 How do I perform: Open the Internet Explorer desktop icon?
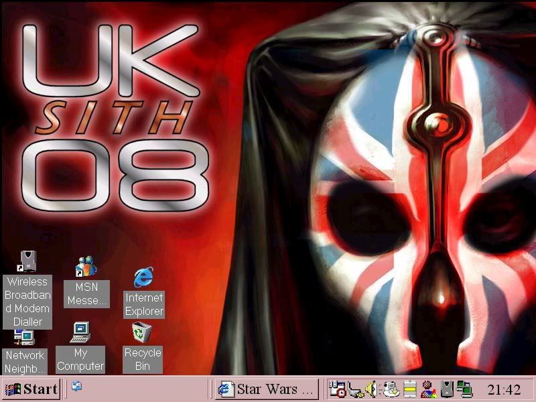pos(143,277)
